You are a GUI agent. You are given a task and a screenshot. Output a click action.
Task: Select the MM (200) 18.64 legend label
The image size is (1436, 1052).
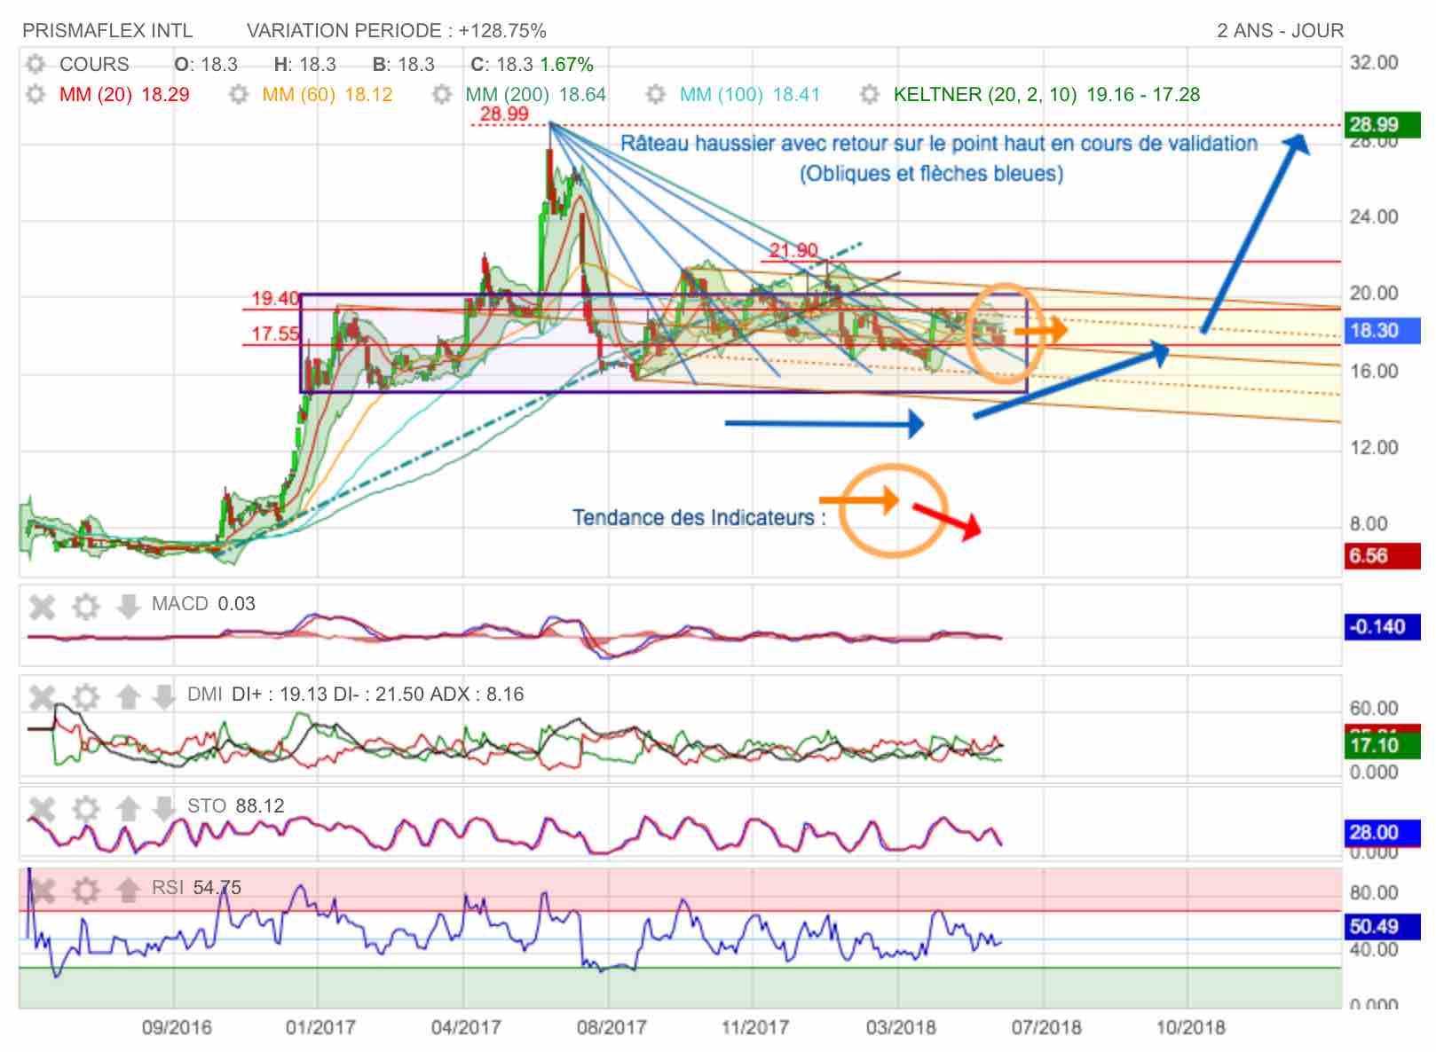tap(536, 94)
